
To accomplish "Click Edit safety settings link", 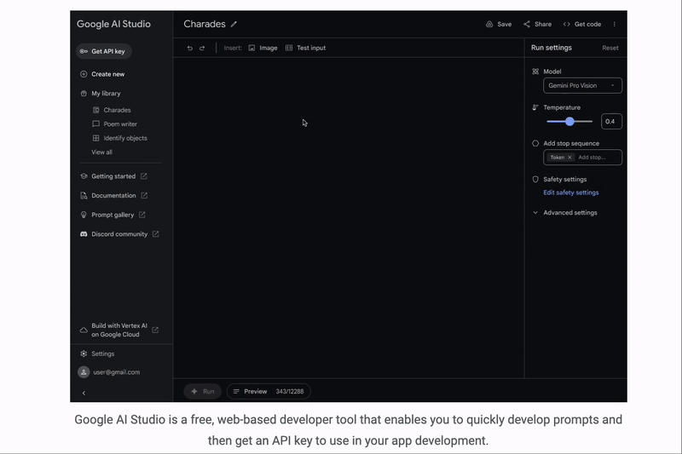I will [570, 193].
